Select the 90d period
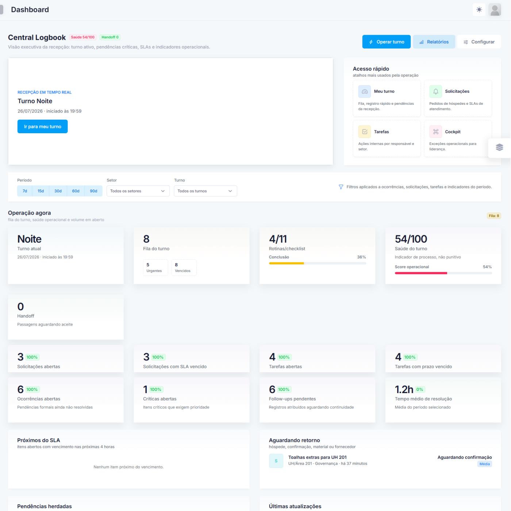 pos(93,191)
